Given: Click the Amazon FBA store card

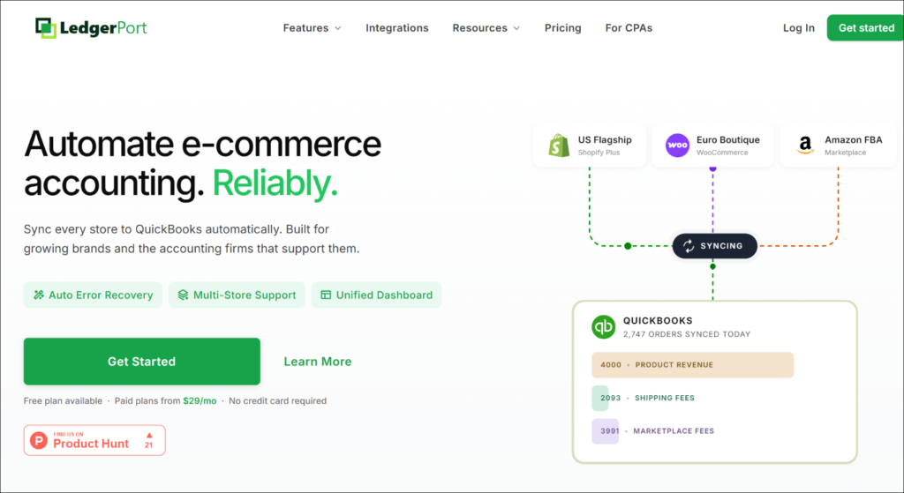Looking at the screenshot, I should [x=839, y=146].
